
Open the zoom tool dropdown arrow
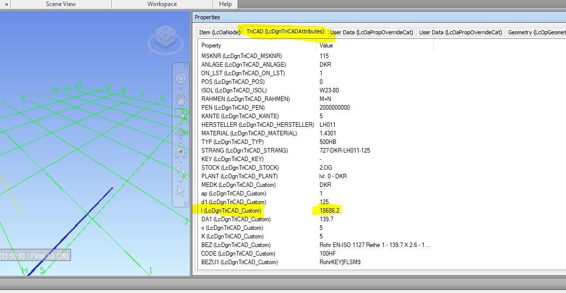coord(180,88)
